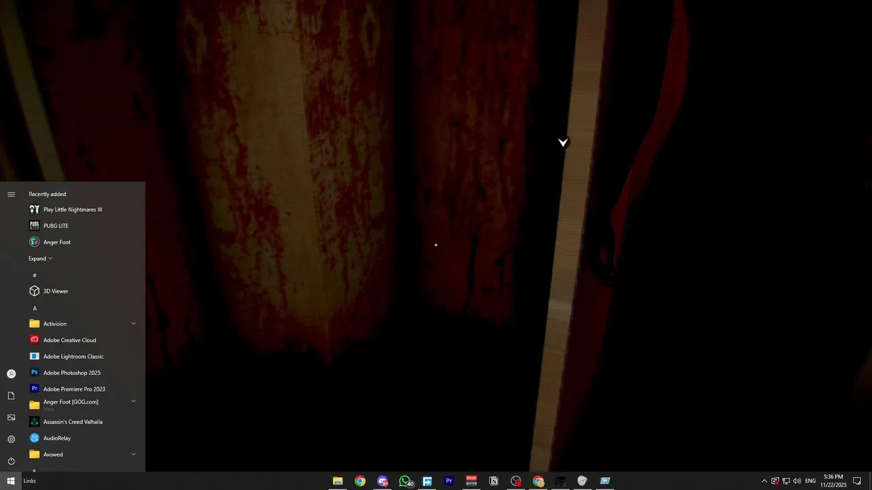Open Settings gear in Start sidebar
The image size is (872, 490).
(x=11, y=439)
